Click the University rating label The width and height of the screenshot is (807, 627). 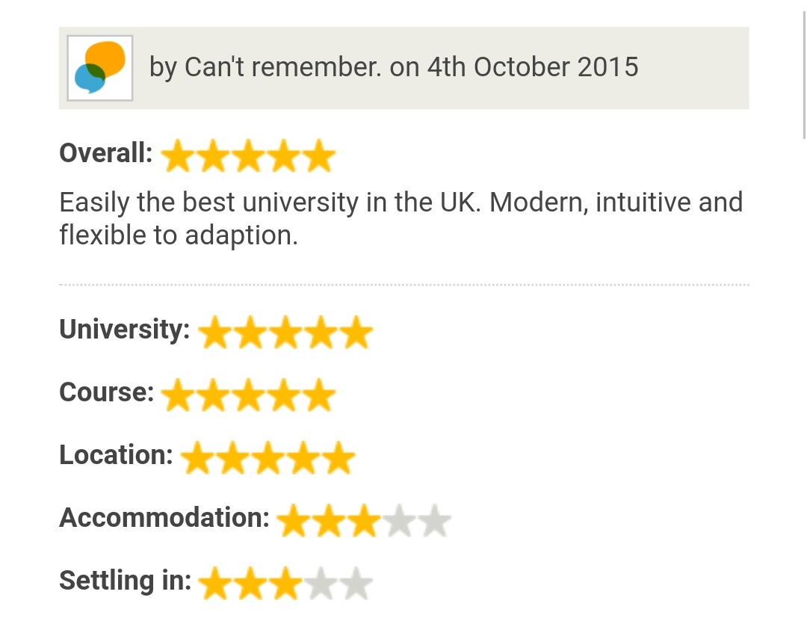124,330
